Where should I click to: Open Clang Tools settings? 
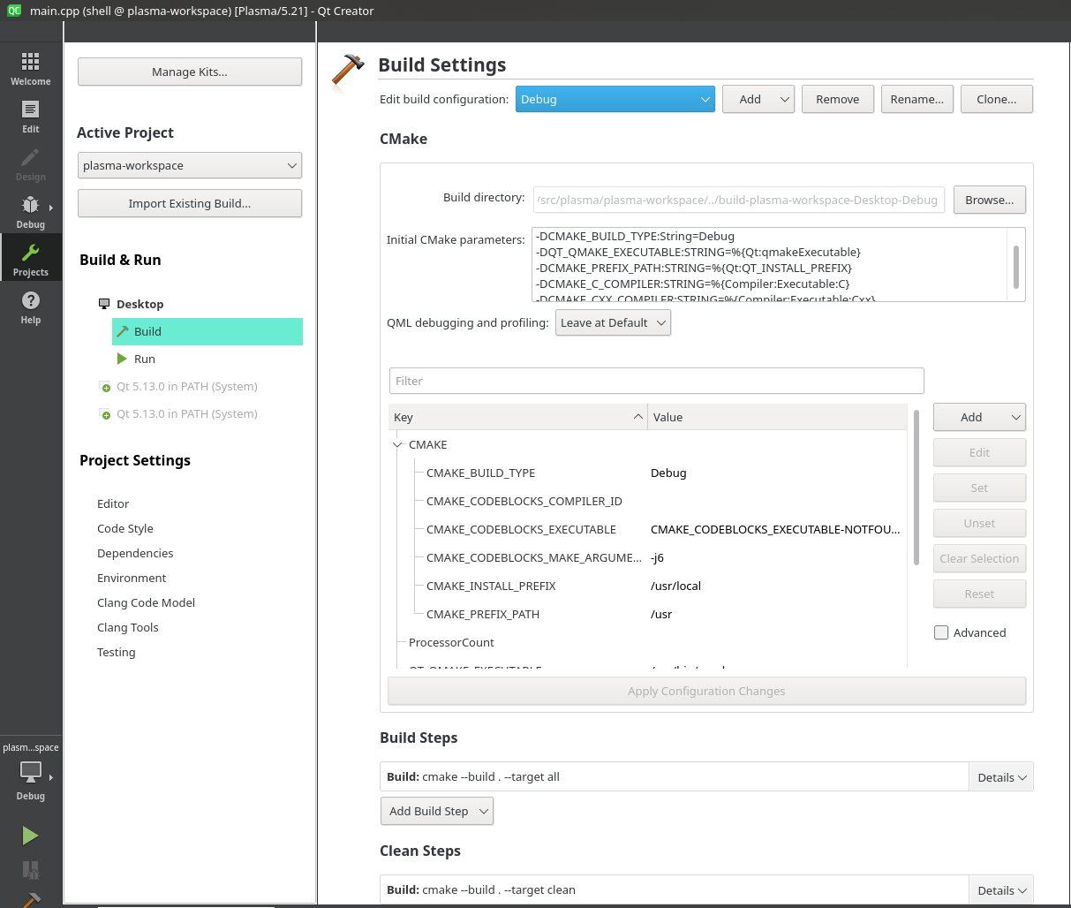pos(128,627)
